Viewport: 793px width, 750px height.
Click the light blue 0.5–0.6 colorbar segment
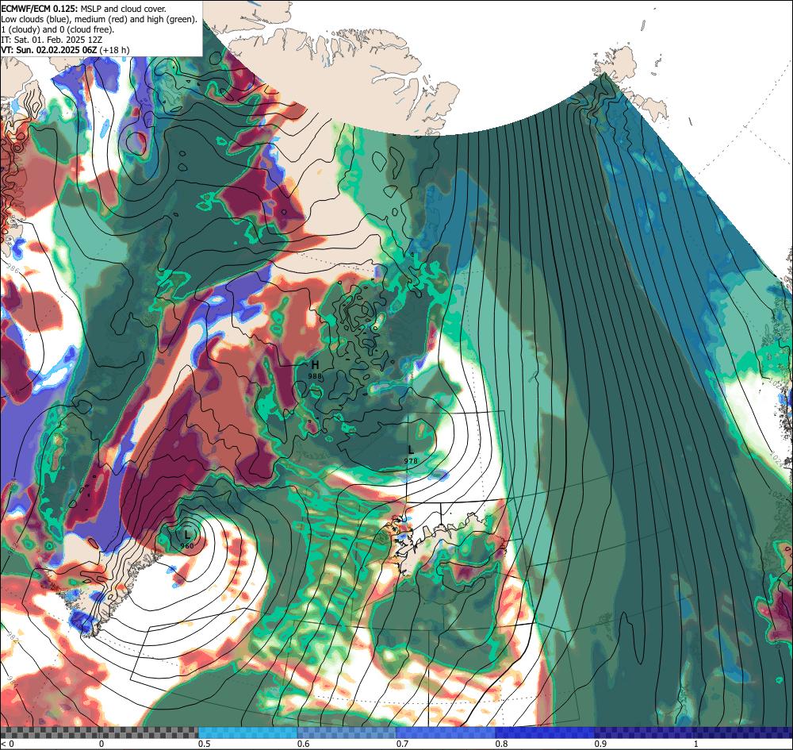point(247,733)
